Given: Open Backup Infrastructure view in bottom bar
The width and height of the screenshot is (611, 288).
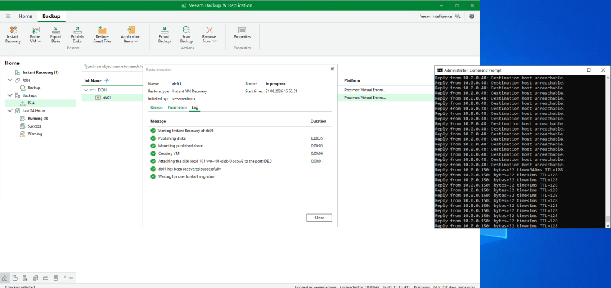Looking at the screenshot, I should tap(25, 278).
